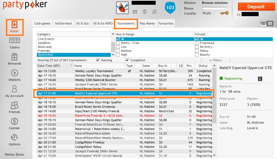Click the Weekly Loyalty Tournament type icon
Viewport: 277px width, 159px height.
tap(129, 71)
